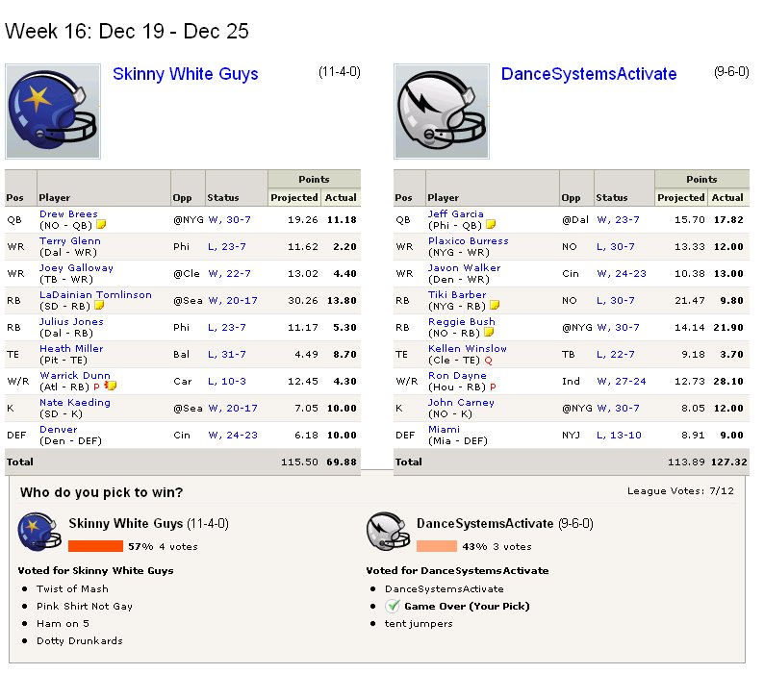Open Warrick Dunn's breaking news icon

pos(111,386)
